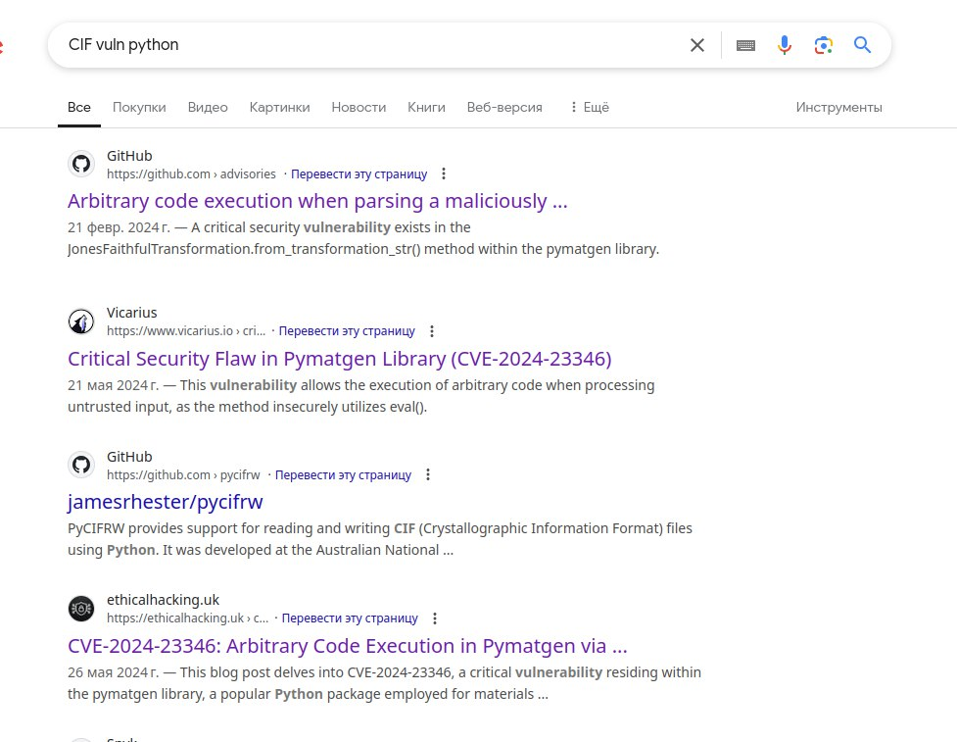
Task: Open the three-dot menu beside the Vicarius result
Action: tap(432, 331)
